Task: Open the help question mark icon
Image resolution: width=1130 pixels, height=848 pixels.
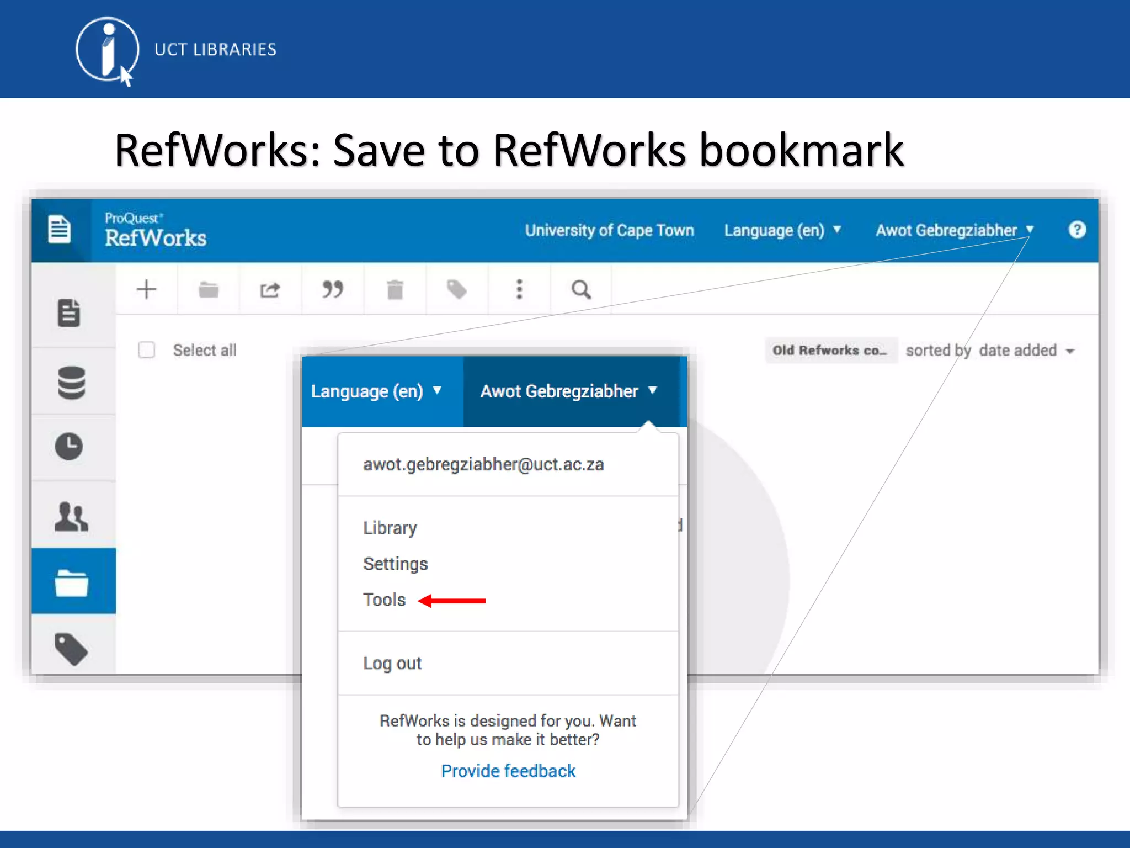Action: coord(1077,230)
